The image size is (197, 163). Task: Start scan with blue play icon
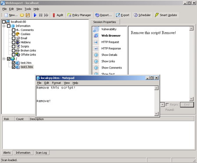35,15
